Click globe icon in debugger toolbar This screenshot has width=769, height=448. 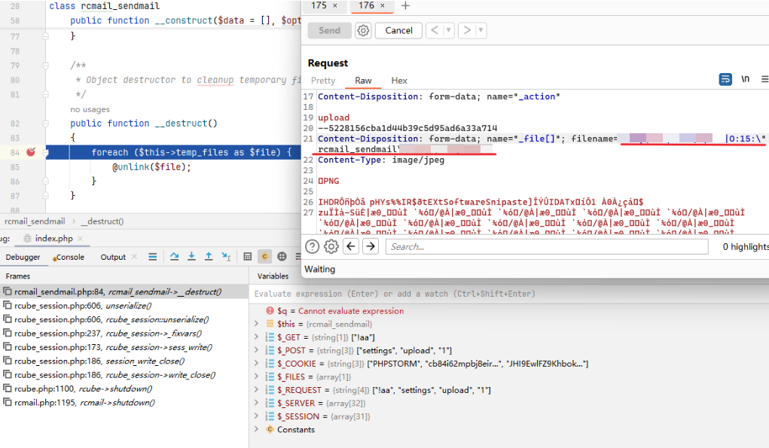(x=282, y=256)
